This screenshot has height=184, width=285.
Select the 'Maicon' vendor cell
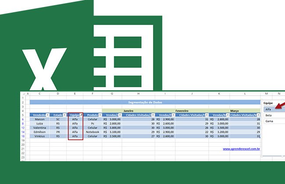pos(39,119)
